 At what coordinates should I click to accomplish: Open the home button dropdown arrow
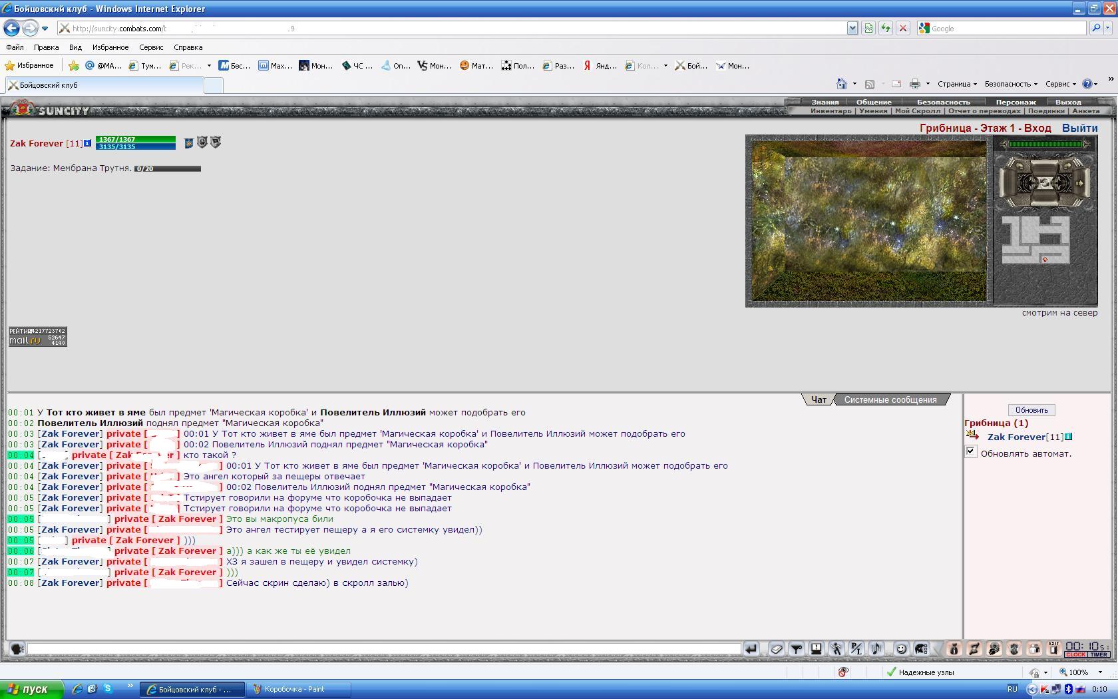click(854, 84)
